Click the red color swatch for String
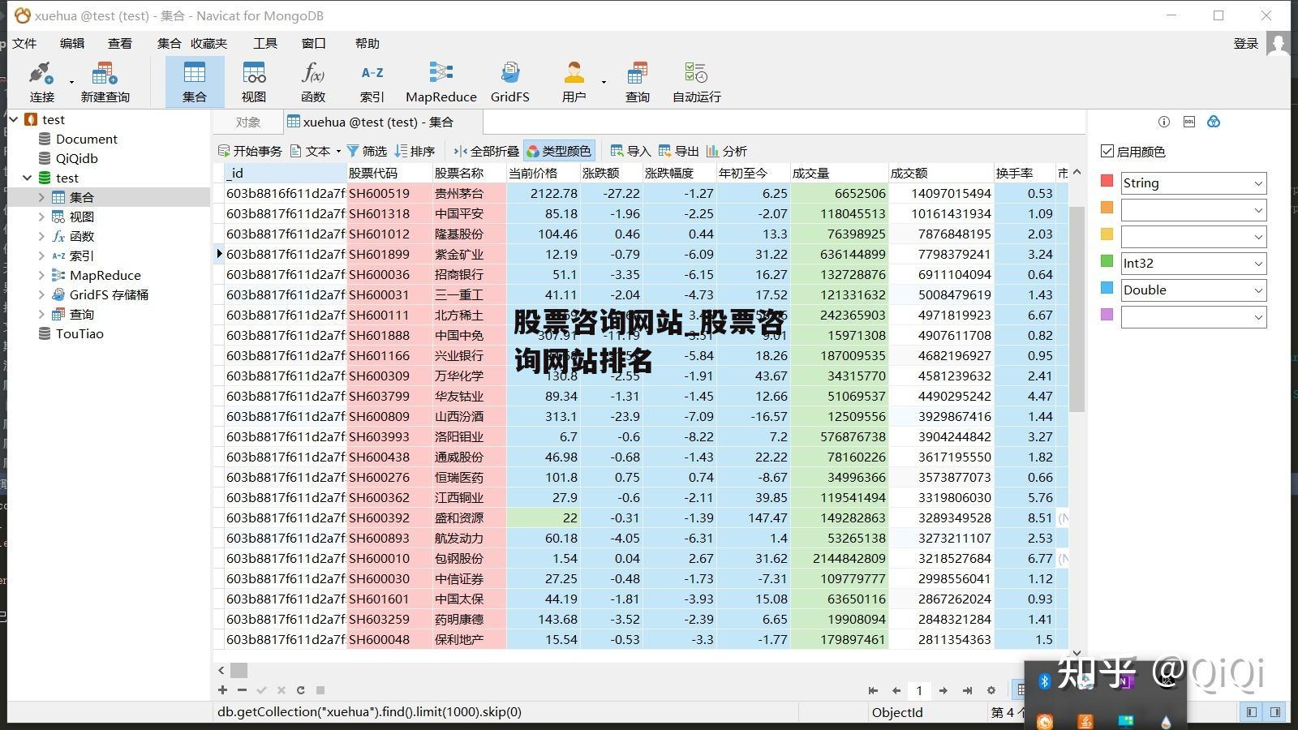Image resolution: width=1298 pixels, height=730 pixels. pos(1107,181)
